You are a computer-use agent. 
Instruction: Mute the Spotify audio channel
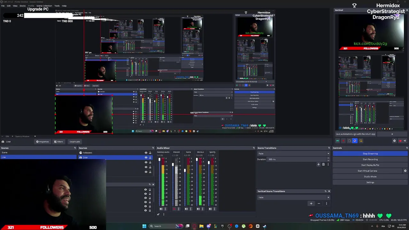(210, 209)
